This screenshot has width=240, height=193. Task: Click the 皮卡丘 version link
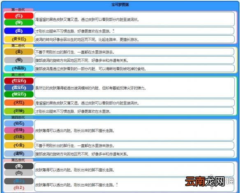[19, 39]
